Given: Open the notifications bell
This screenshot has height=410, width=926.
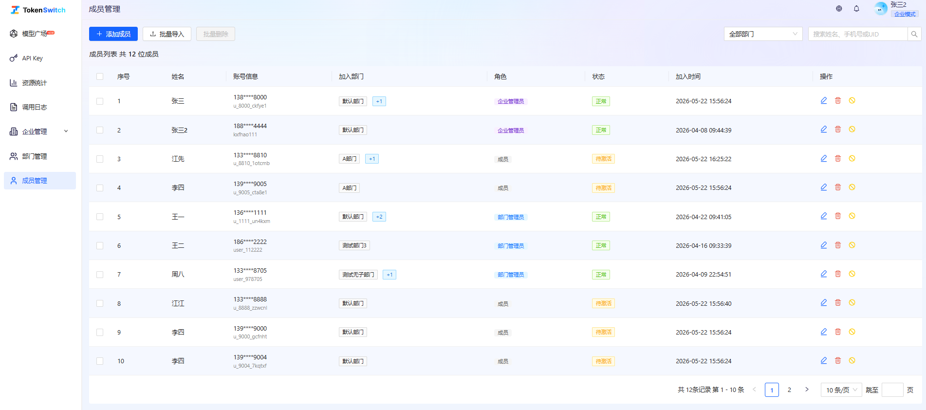Looking at the screenshot, I should [x=856, y=9].
